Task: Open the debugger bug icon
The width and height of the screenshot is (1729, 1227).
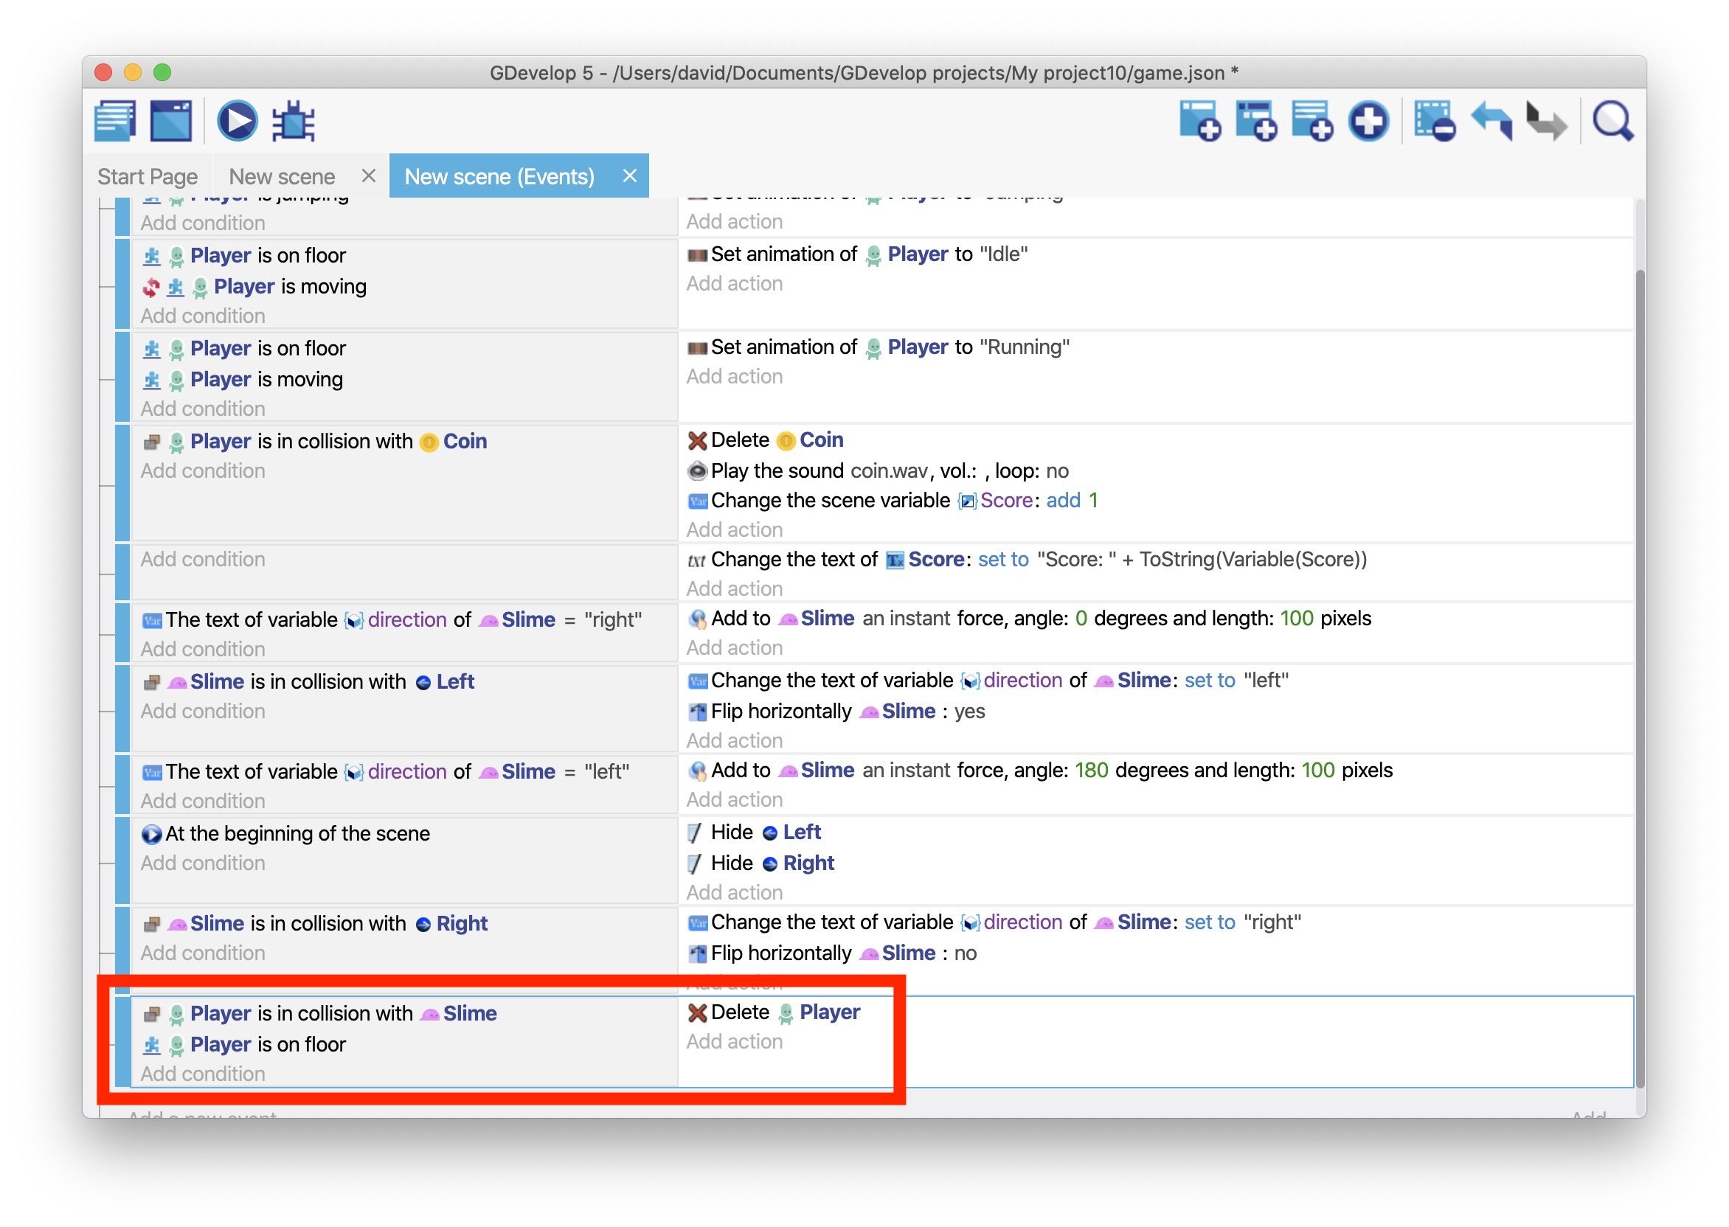Action: coord(293,121)
